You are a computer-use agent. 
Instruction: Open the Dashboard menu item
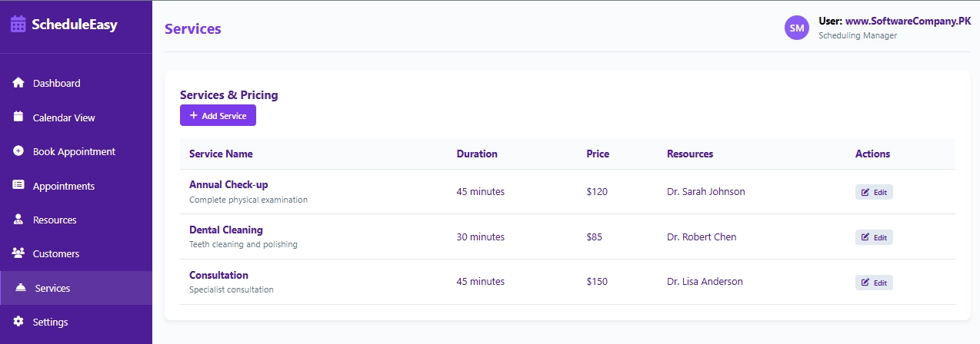[56, 83]
